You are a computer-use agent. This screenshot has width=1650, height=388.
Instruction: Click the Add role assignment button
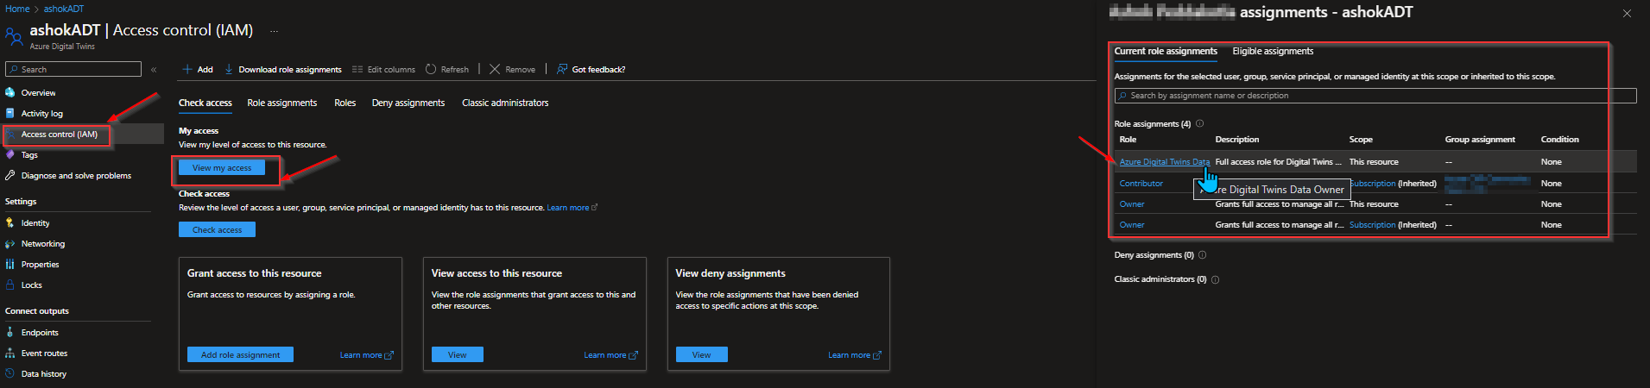click(240, 354)
